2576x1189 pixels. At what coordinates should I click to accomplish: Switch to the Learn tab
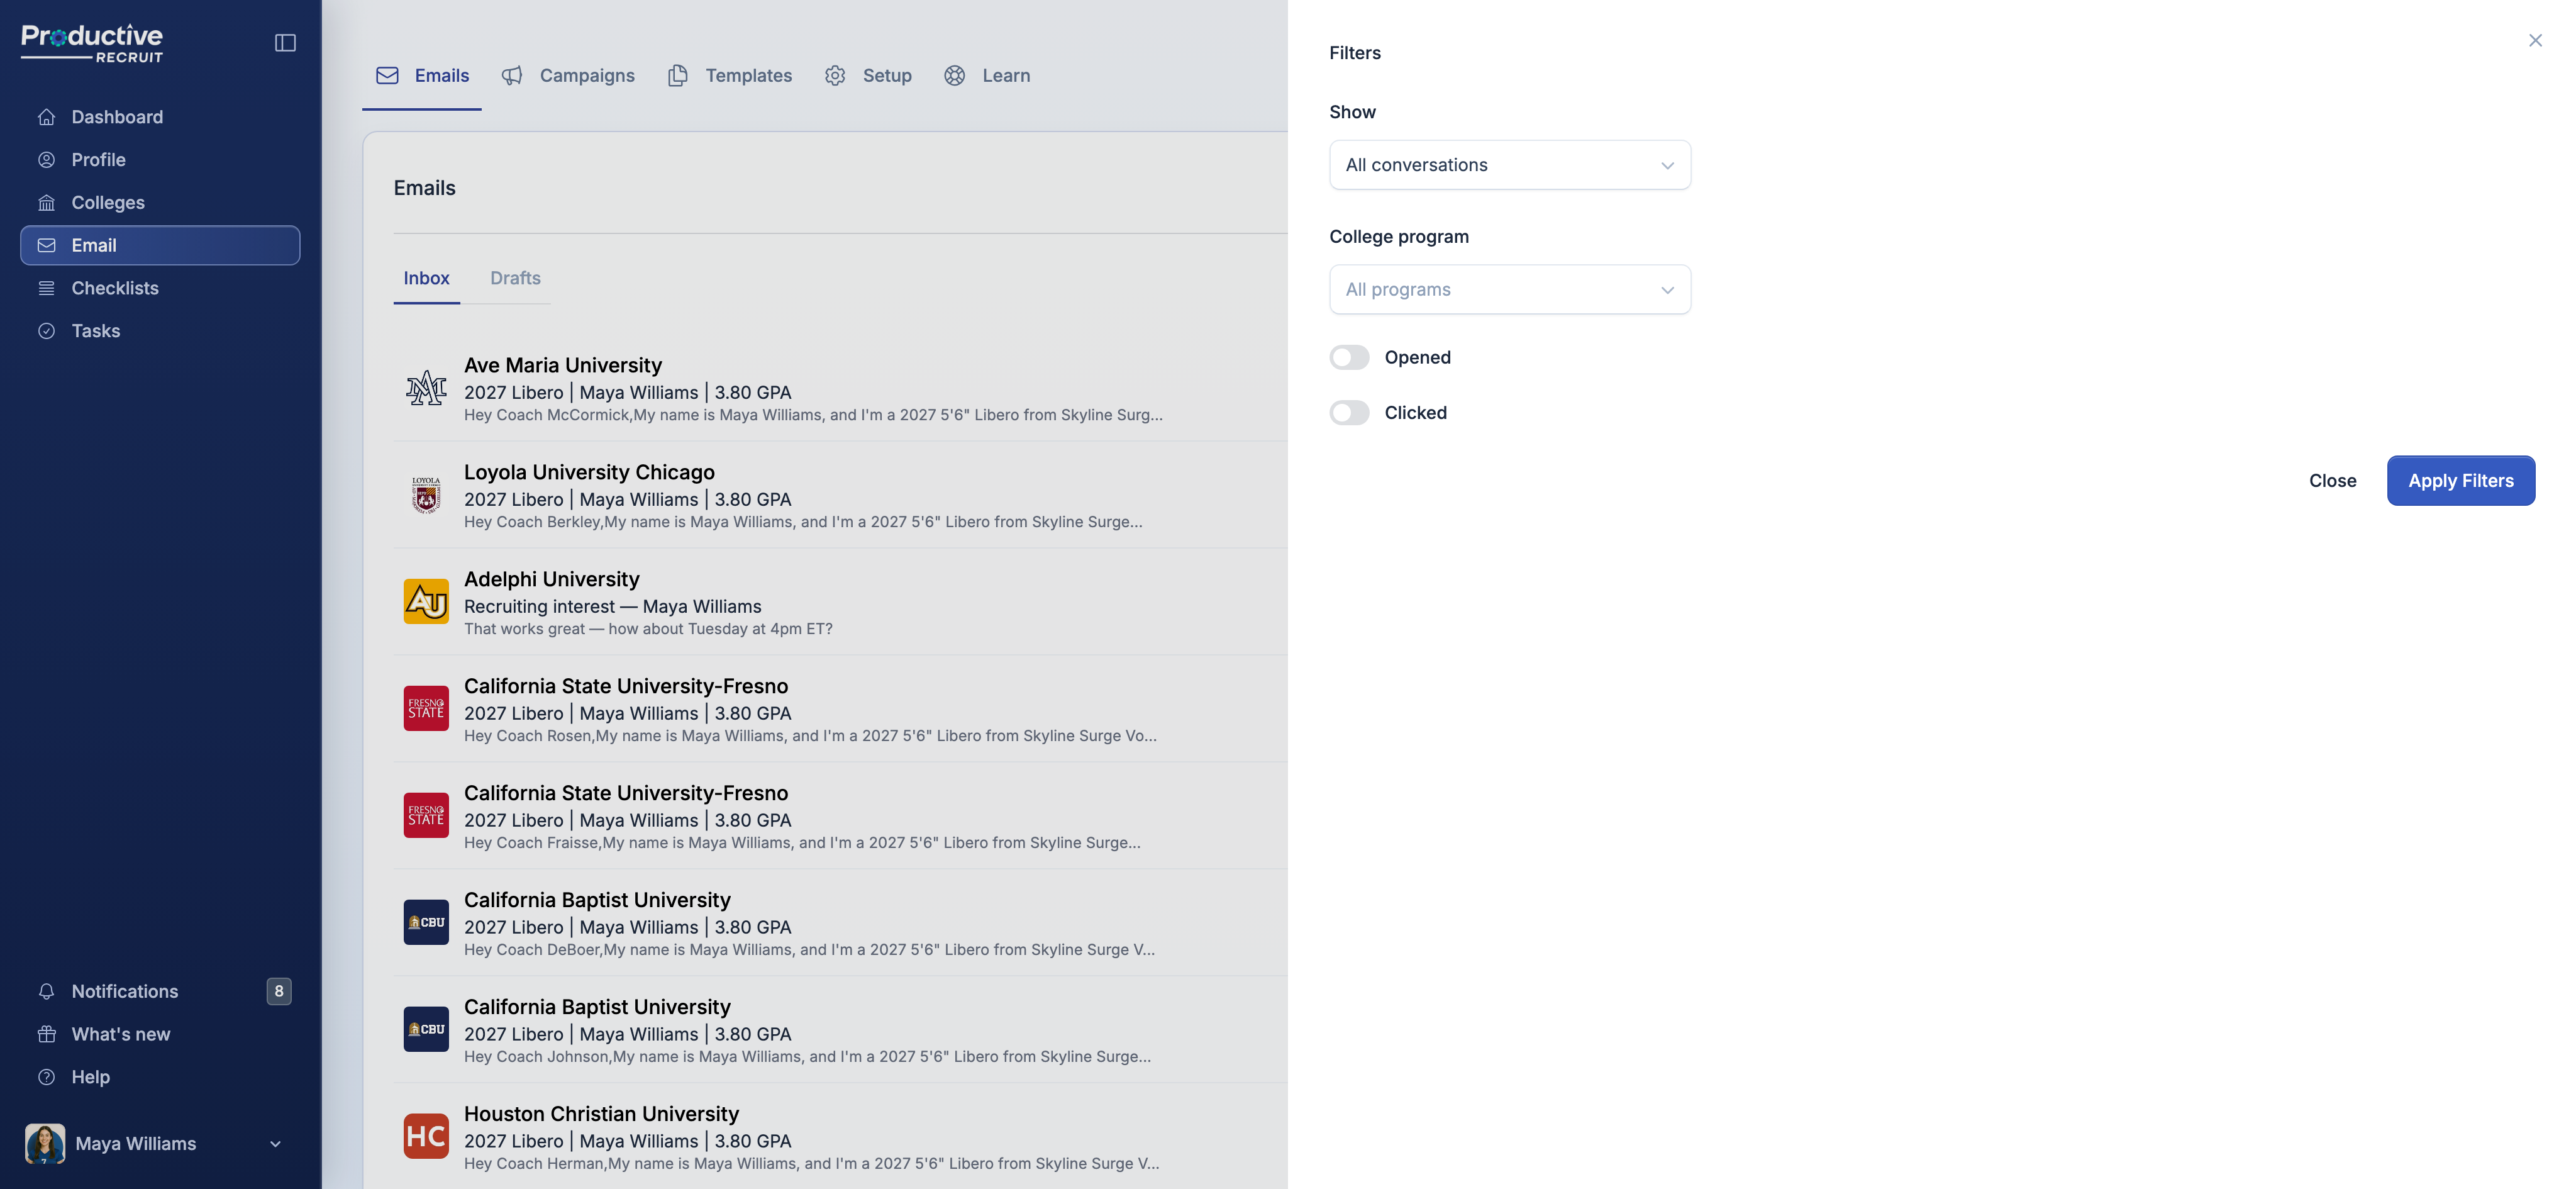[x=987, y=76]
